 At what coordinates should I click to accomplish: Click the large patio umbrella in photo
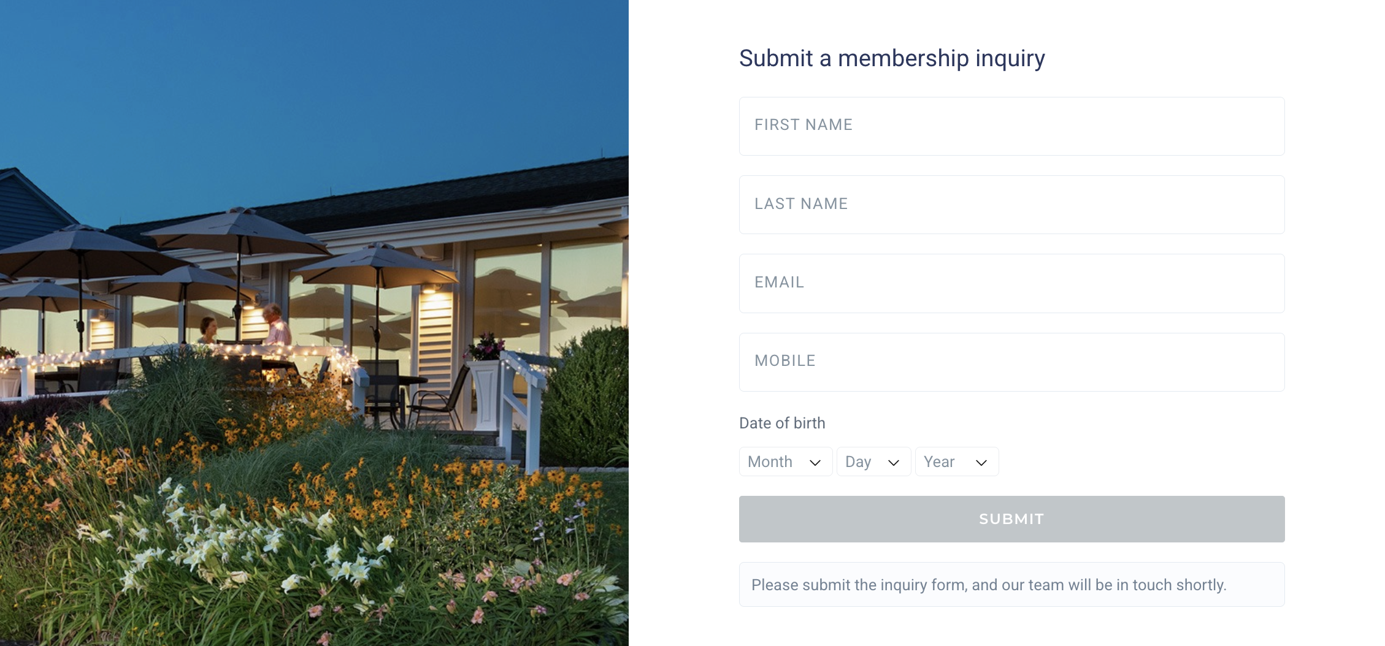point(239,233)
